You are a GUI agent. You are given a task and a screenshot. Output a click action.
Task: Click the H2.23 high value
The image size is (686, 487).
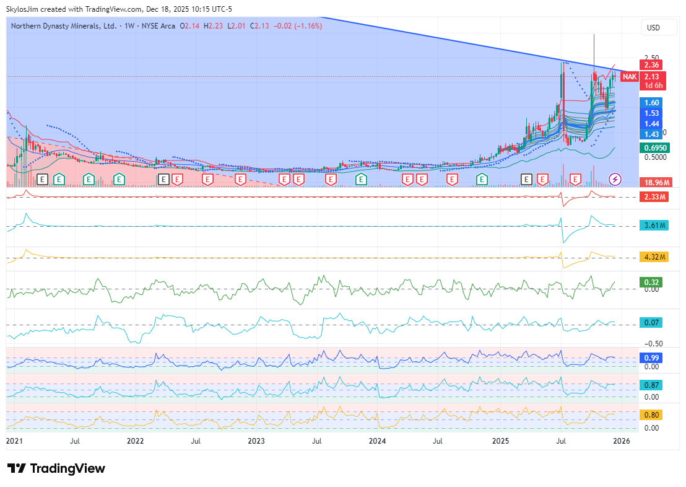tap(213, 26)
